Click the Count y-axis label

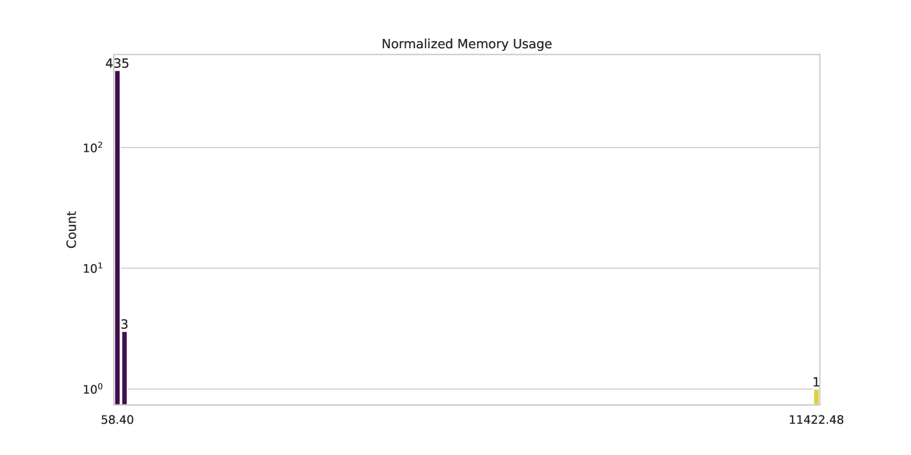tap(71, 229)
